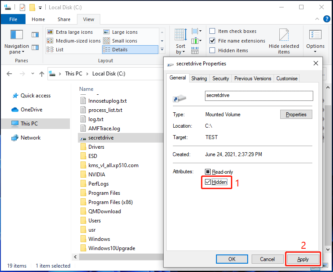Uncheck File name extensions
333x272 pixels.
(212, 41)
